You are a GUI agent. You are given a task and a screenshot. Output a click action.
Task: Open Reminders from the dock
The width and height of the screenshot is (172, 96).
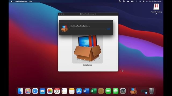click(64, 91)
